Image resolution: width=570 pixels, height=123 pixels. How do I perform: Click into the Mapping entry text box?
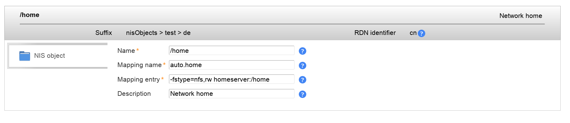pos(231,79)
